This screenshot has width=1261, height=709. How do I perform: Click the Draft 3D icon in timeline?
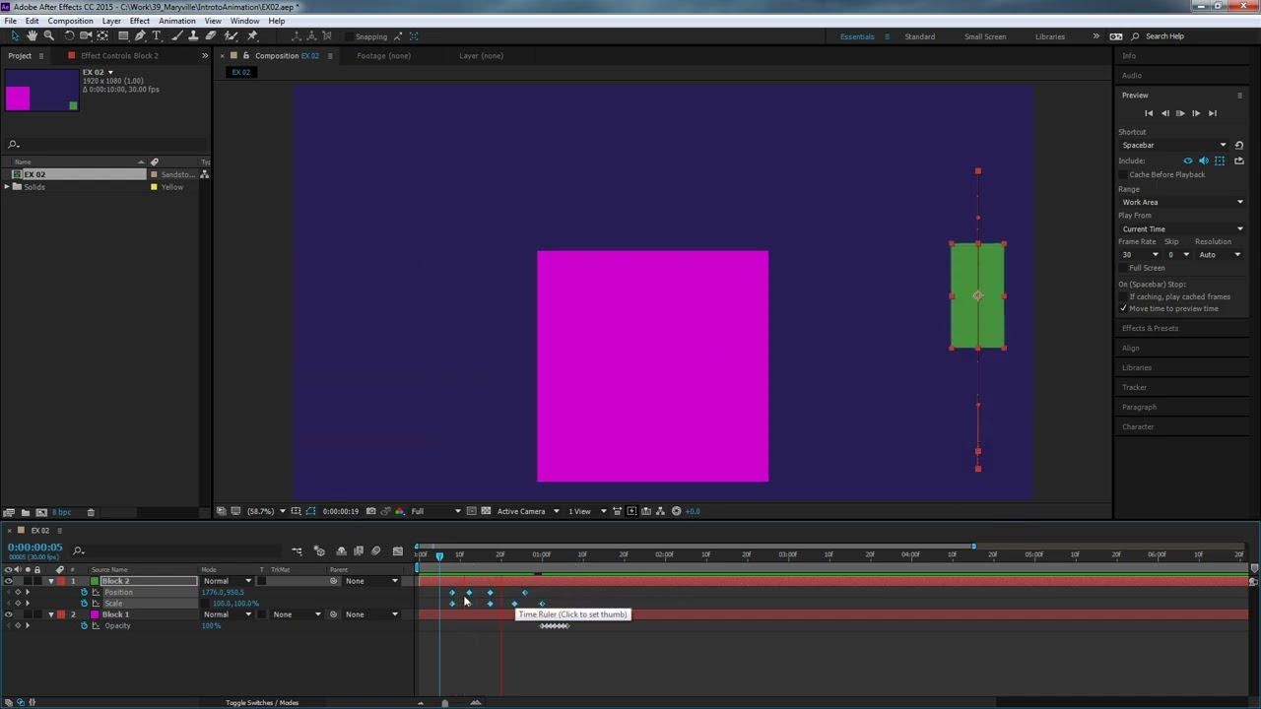(x=319, y=551)
